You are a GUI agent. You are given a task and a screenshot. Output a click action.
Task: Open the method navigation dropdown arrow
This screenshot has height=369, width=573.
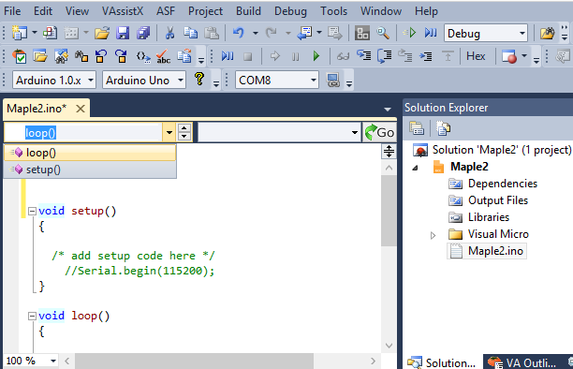click(x=169, y=133)
